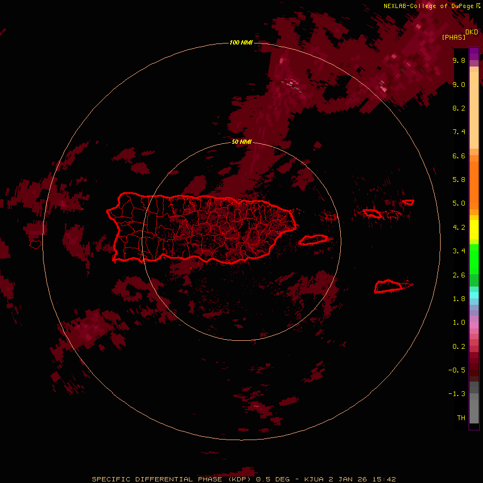Select the 5.0 scale value
The height and width of the screenshot is (483, 483).
pos(459,203)
